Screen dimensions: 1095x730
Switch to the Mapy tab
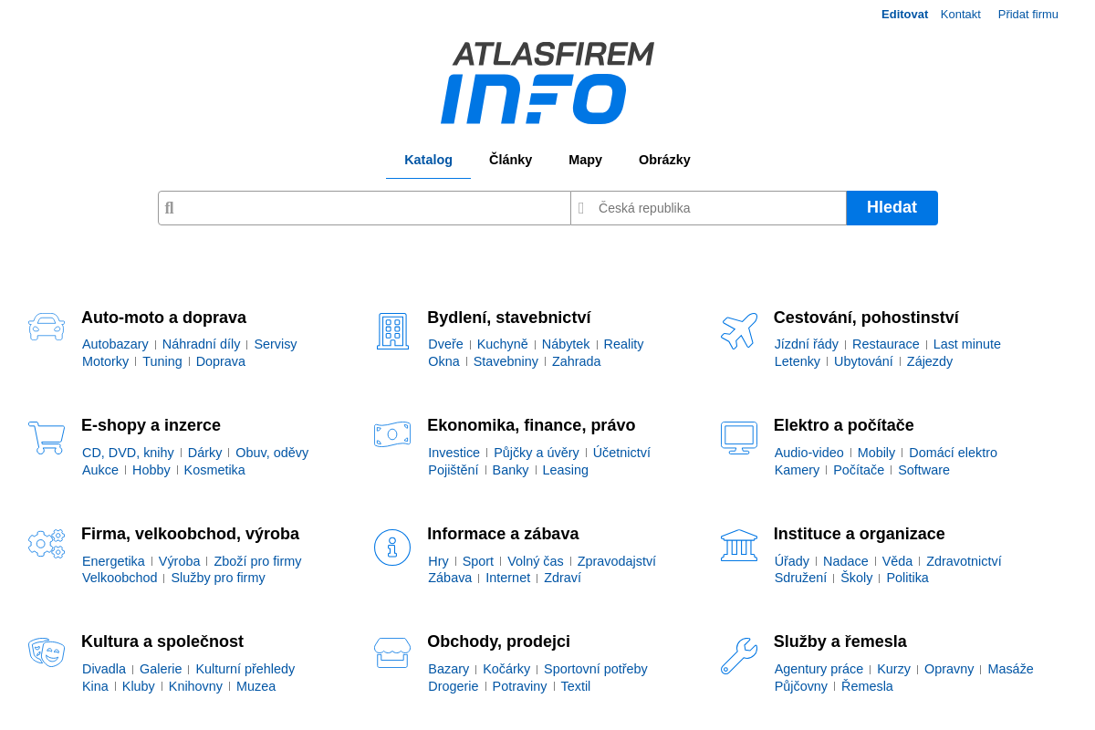point(585,159)
